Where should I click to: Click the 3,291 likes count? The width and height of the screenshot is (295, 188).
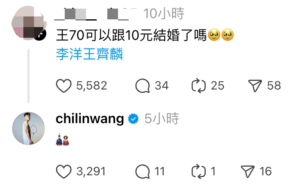click(91, 172)
